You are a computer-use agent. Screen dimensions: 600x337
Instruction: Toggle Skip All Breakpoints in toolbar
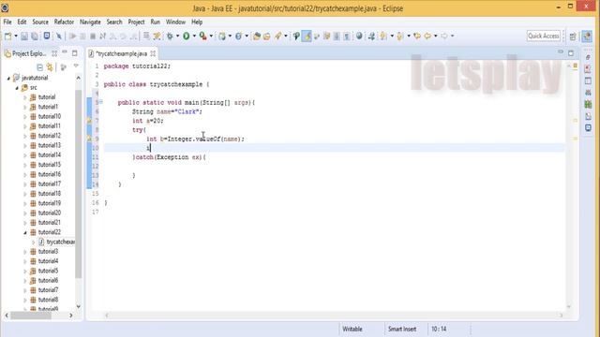tap(59, 37)
